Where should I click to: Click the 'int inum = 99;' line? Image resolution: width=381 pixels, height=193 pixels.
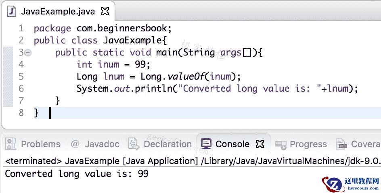point(113,64)
